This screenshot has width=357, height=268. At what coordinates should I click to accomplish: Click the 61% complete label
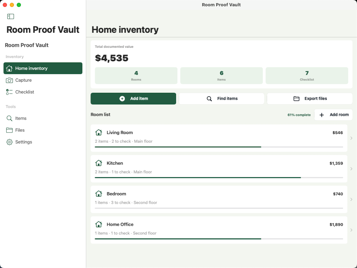point(299,115)
